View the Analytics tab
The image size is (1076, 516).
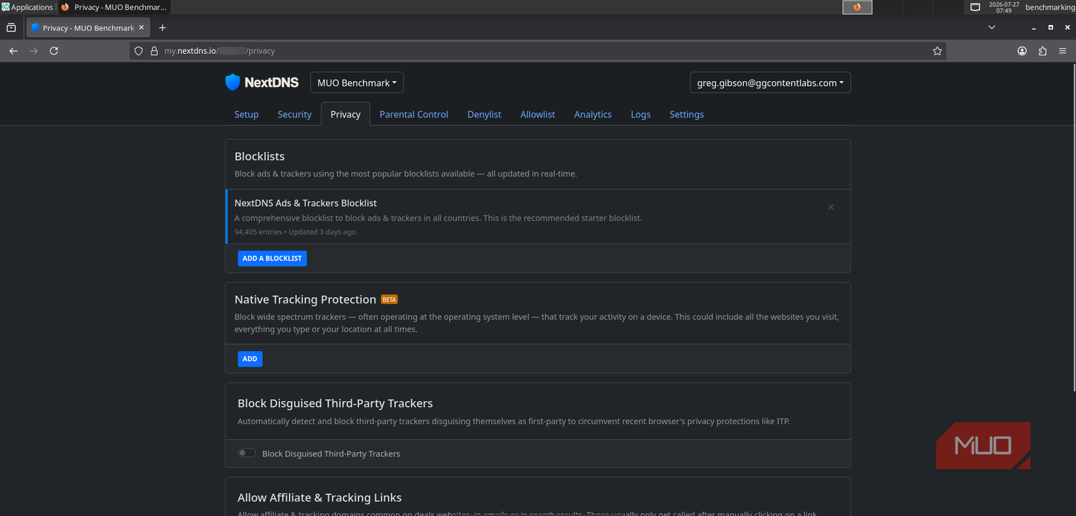tap(593, 114)
